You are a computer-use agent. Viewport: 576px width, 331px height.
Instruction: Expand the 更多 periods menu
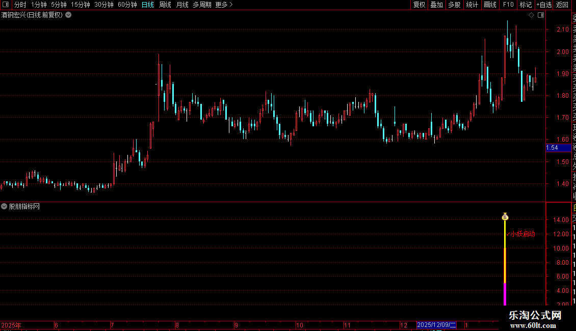[224, 5]
